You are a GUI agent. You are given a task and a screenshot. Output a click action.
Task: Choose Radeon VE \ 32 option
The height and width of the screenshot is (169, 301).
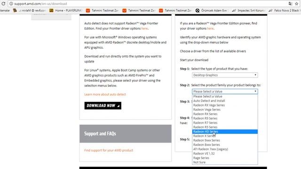[x=225, y=154]
